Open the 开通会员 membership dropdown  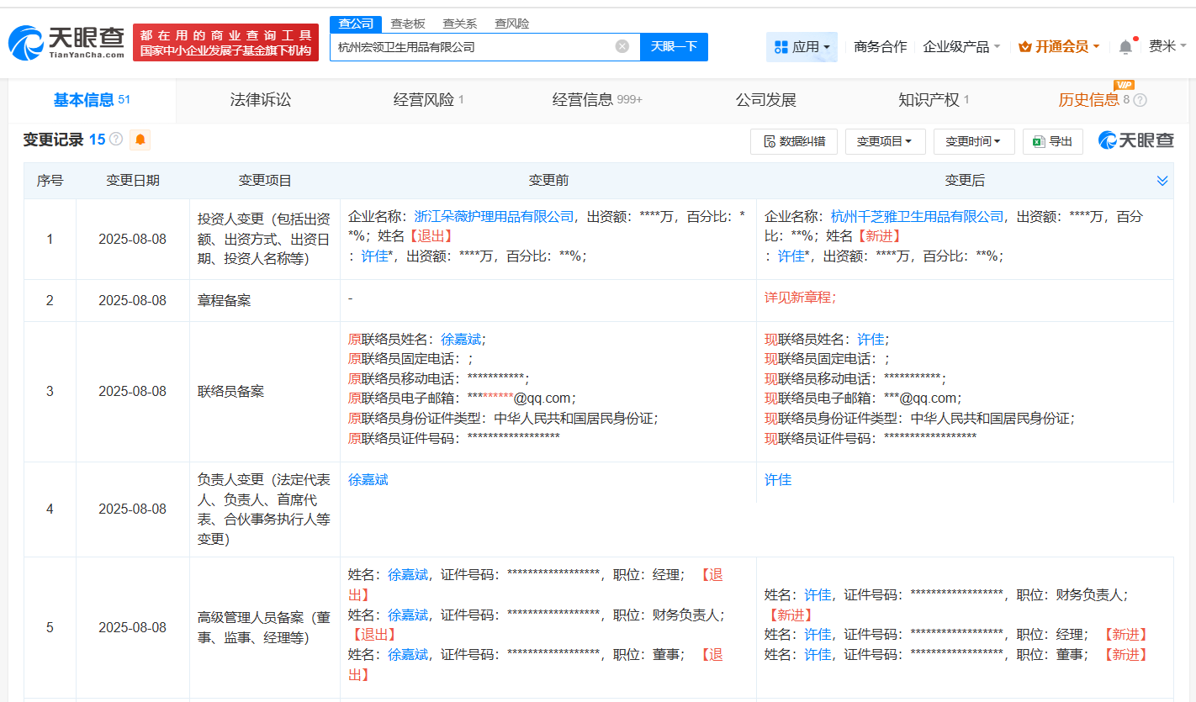1059,47
